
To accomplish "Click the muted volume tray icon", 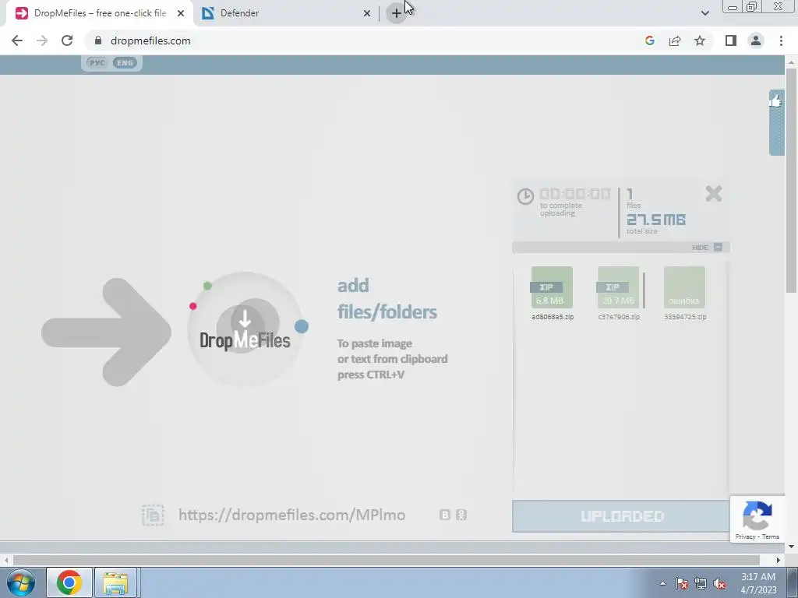I will tap(719, 583).
